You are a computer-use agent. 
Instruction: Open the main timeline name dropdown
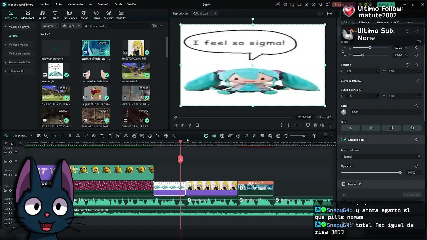point(22,136)
